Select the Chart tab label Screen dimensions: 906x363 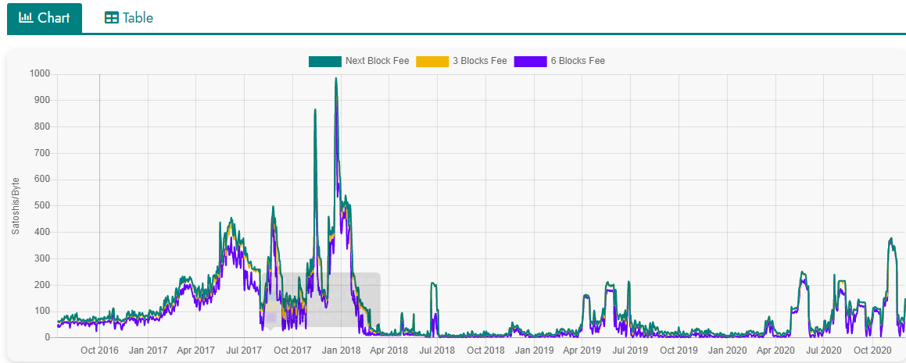point(53,18)
